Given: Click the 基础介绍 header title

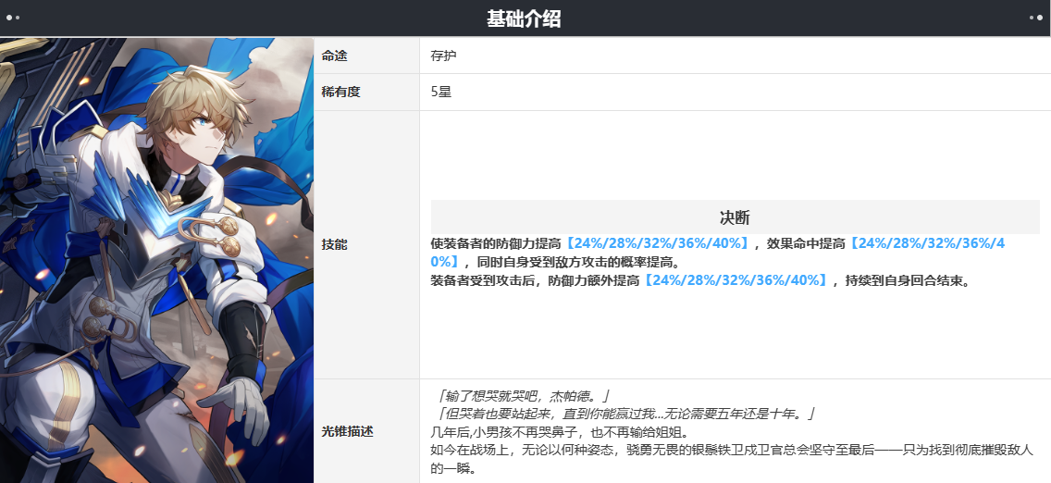Looking at the screenshot, I should point(524,19).
